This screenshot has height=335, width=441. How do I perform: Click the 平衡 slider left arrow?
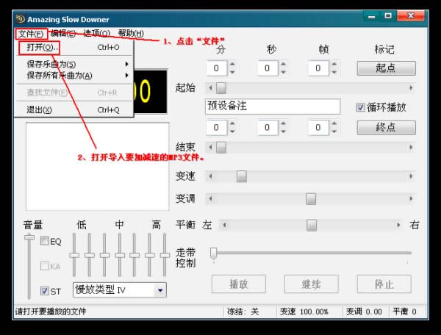(x=224, y=225)
